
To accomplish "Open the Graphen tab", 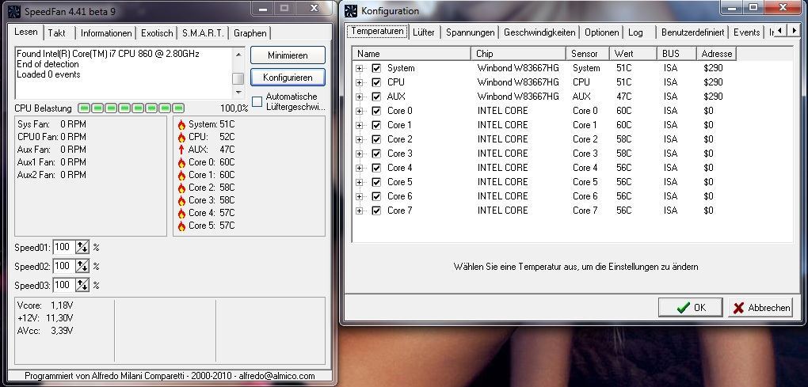I will [x=250, y=33].
